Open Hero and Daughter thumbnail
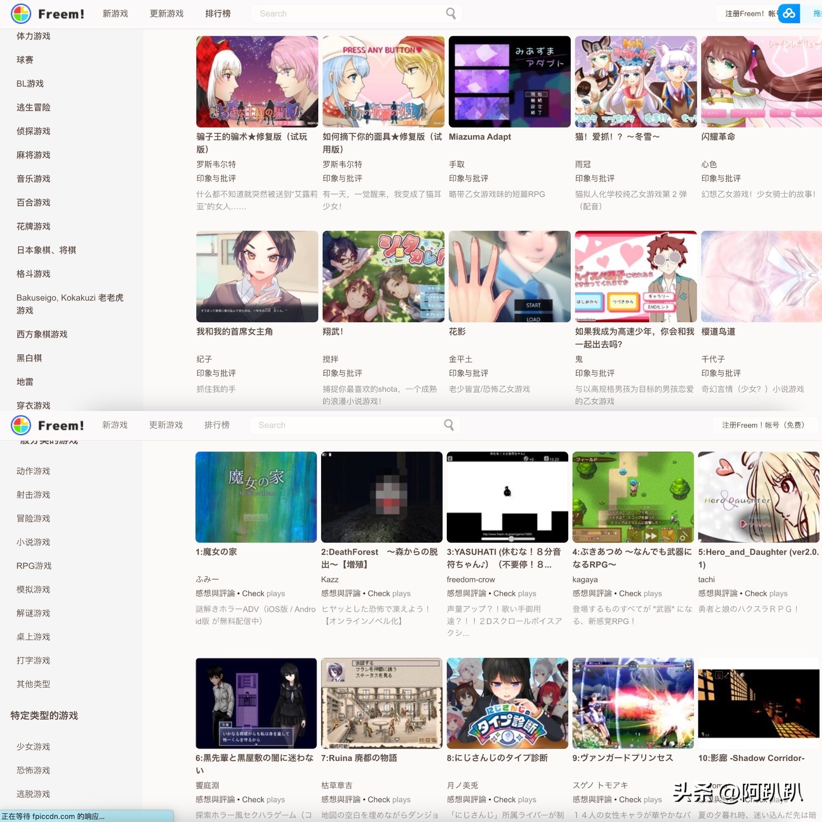The width and height of the screenshot is (822, 822). (759, 497)
